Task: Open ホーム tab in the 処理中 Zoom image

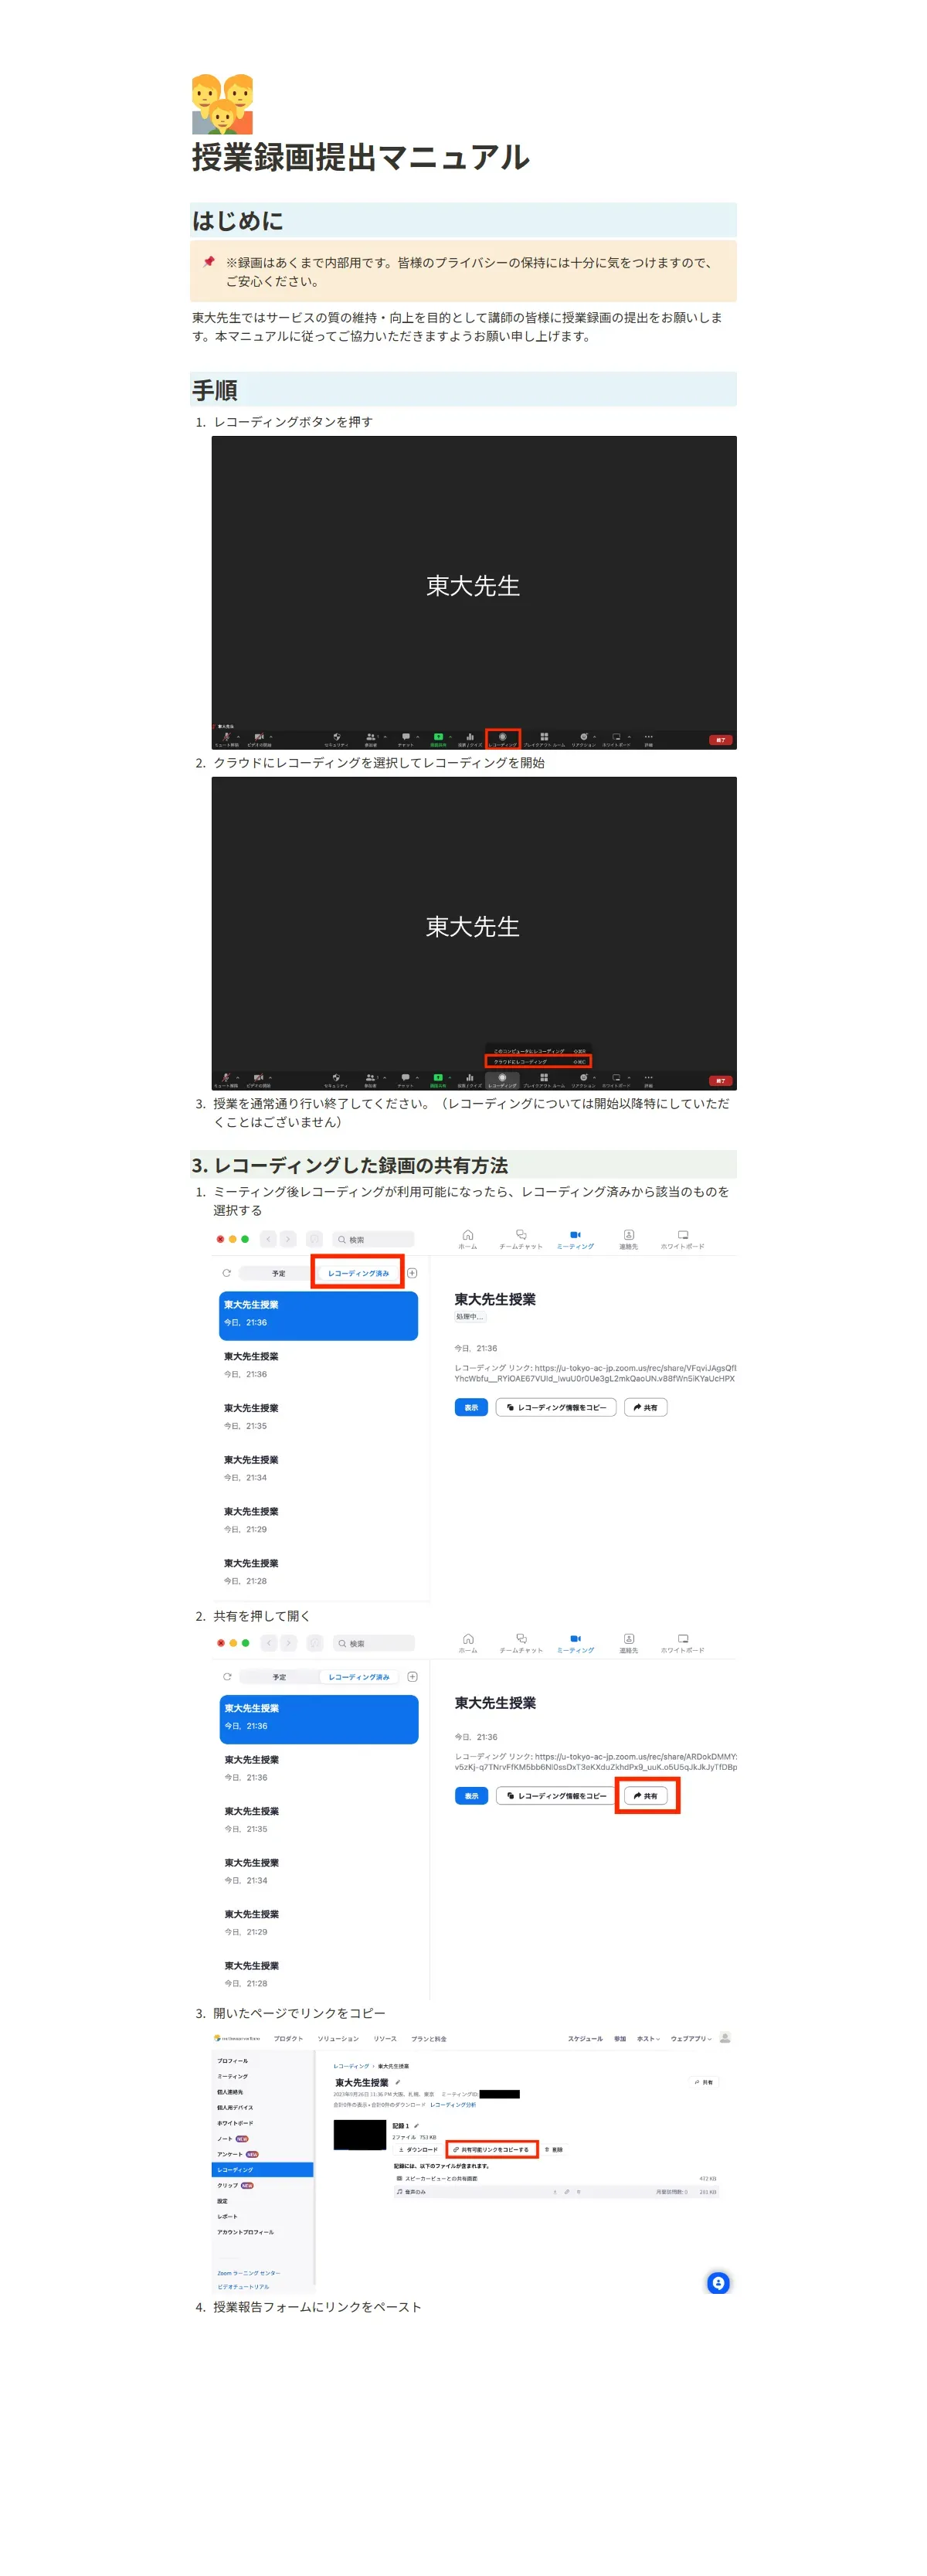Action: [x=468, y=1239]
